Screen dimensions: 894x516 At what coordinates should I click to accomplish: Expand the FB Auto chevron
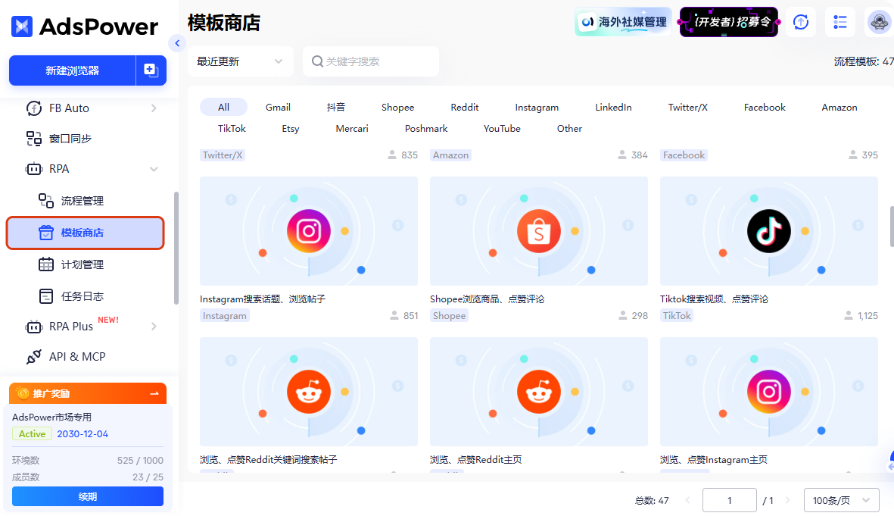[154, 108]
